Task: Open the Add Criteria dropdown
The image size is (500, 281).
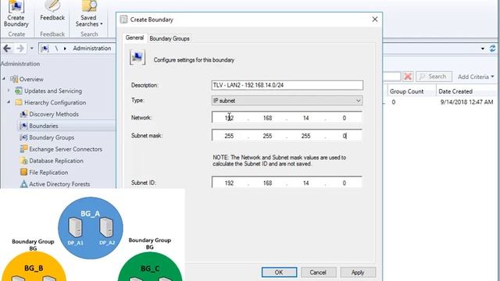Action: click(476, 76)
